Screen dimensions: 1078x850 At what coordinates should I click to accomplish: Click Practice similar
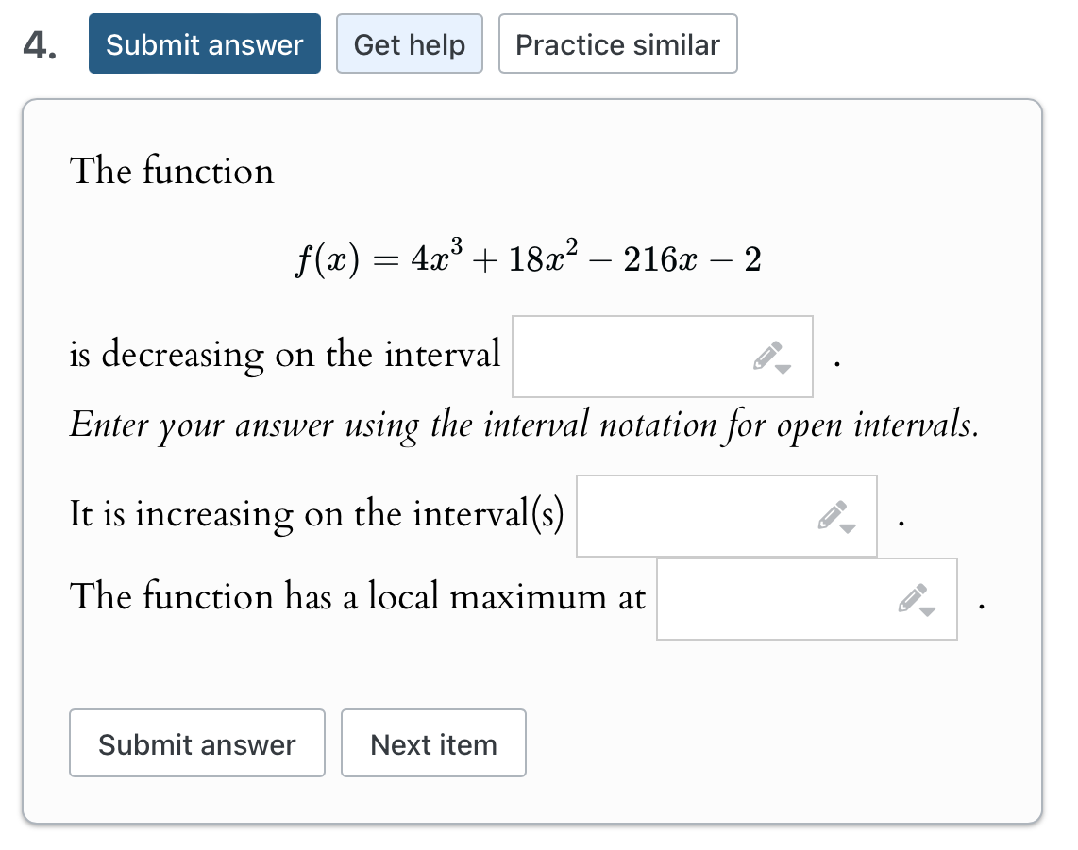coord(617,43)
